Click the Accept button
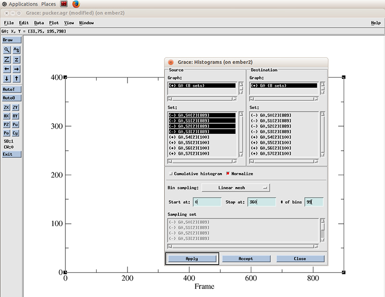Screen dimensions: 385x297 point(245,258)
